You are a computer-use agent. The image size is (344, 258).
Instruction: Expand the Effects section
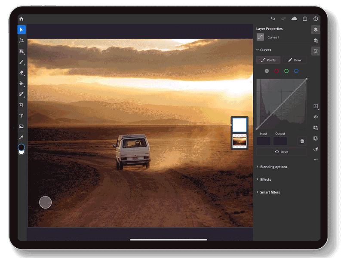265,179
